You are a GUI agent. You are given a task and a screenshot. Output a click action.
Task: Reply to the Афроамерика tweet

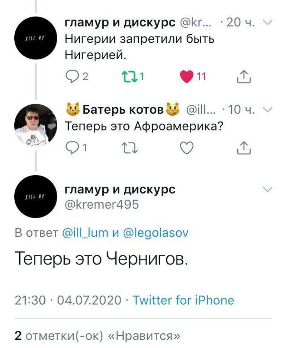tap(76, 148)
